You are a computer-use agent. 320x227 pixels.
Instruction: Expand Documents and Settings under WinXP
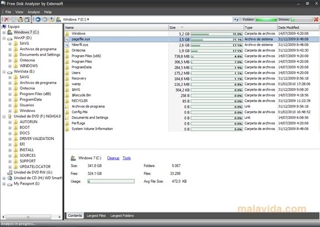10,55
